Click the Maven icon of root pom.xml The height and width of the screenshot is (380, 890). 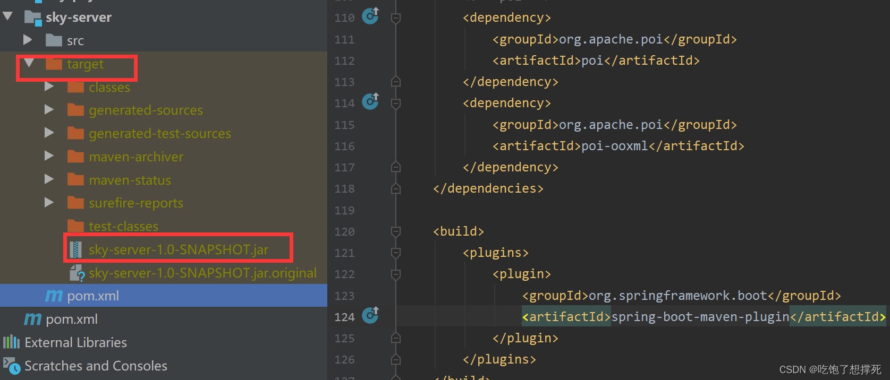point(32,319)
